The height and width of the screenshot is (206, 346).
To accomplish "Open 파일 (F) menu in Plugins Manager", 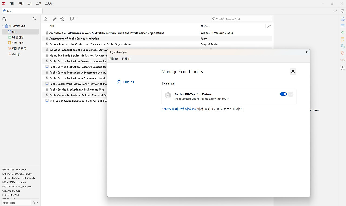I will coord(114,59).
